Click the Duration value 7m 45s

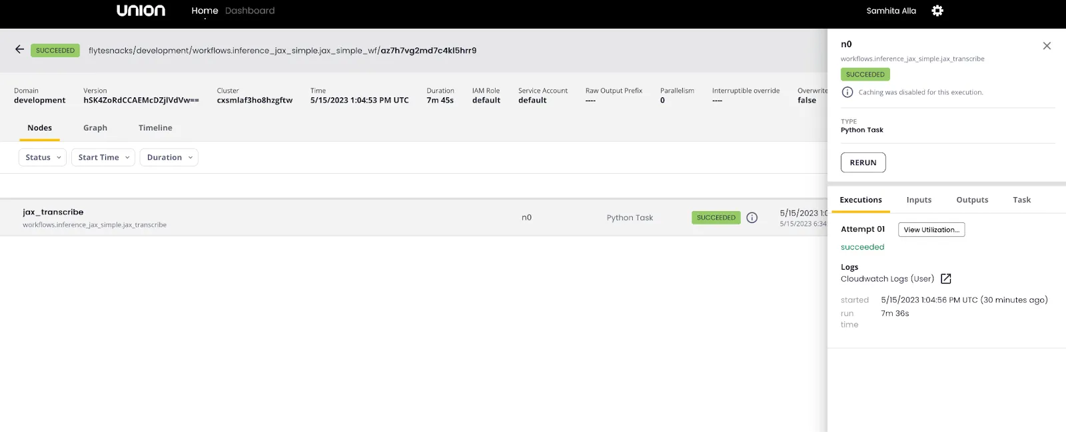[x=440, y=101]
